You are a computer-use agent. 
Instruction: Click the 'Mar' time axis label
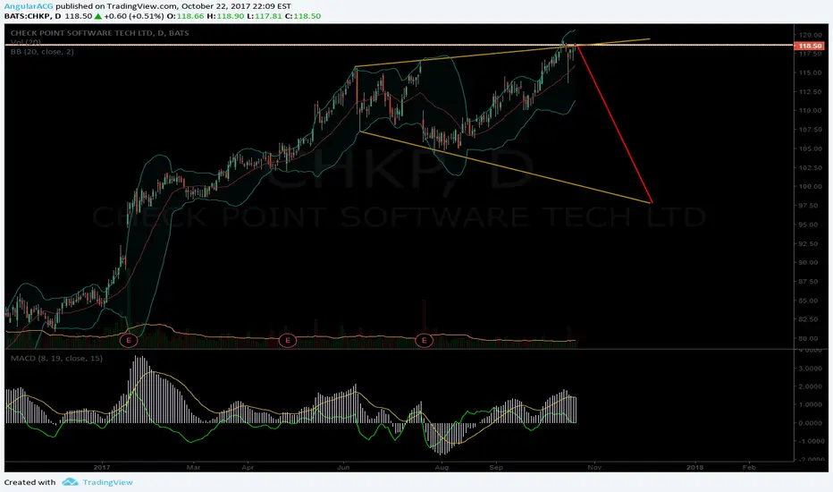[x=193, y=467]
